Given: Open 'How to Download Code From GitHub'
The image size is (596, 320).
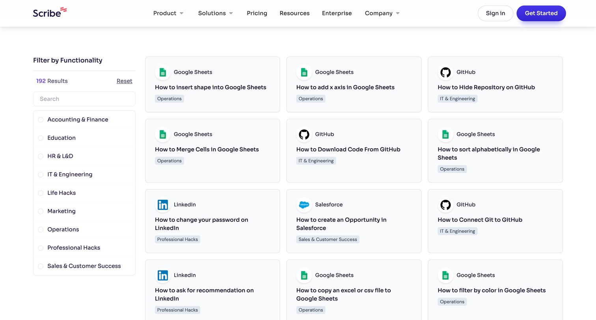Looking at the screenshot, I should (x=348, y=149).
